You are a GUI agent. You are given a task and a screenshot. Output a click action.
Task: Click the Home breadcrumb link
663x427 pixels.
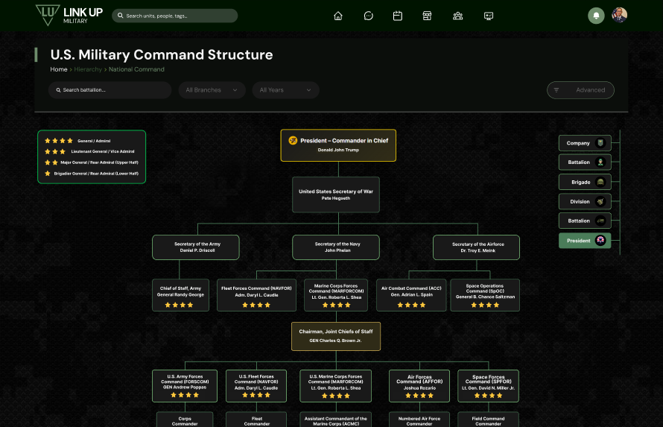tap(59, 69)
